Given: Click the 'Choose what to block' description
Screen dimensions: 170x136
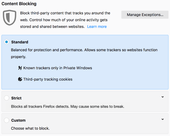Looking at the screenshot, I should click(30, 128).
